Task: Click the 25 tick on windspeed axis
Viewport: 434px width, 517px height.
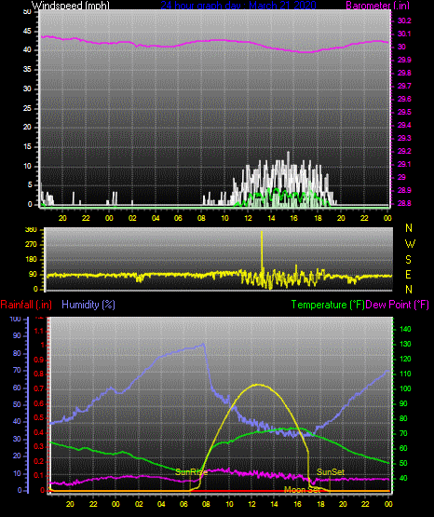Action: [27, 108]
